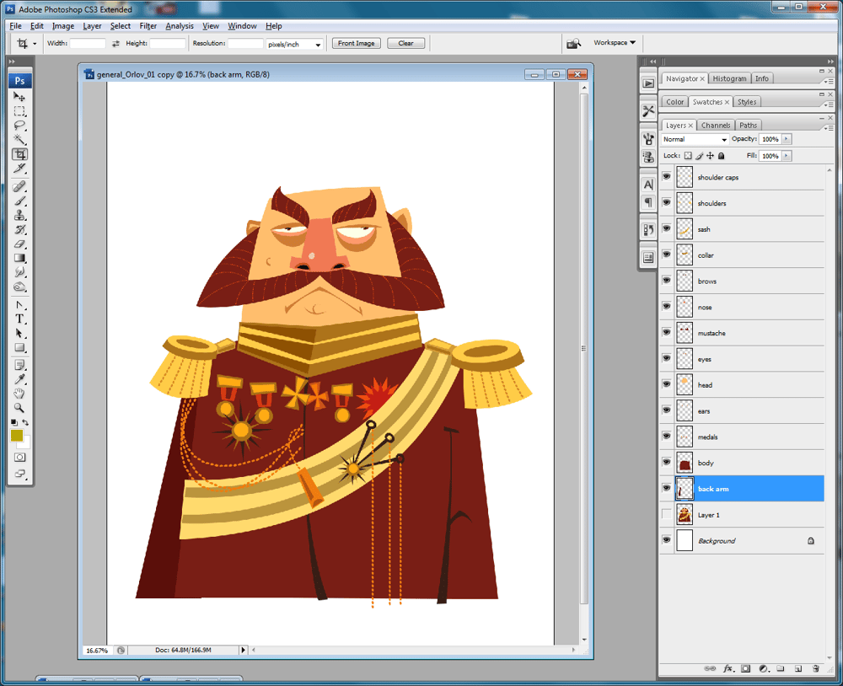Switch to the Histogram tab
This screenshot has height=686, width=843.
point(729,78)
